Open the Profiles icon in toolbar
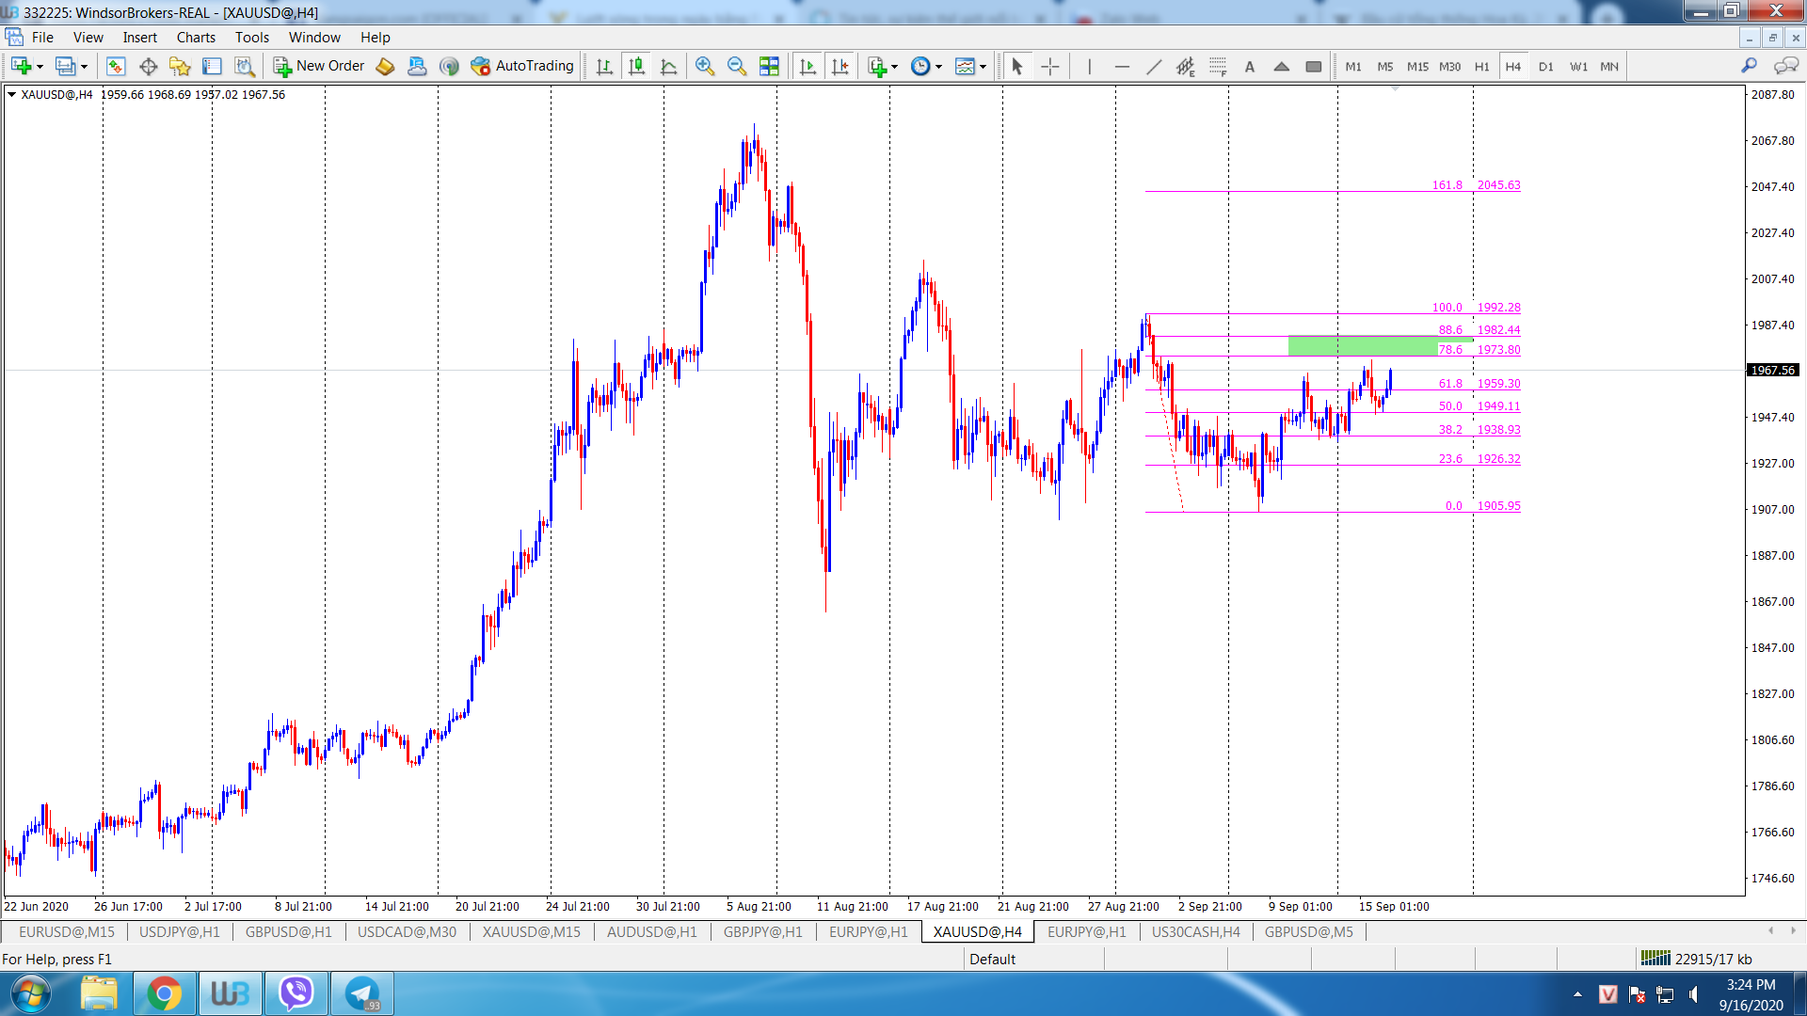The image size is (1807, 1016). [x=65, y=66]
